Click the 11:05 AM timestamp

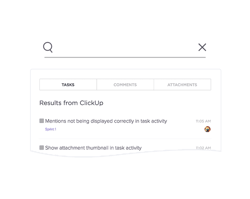coord(203,121)
